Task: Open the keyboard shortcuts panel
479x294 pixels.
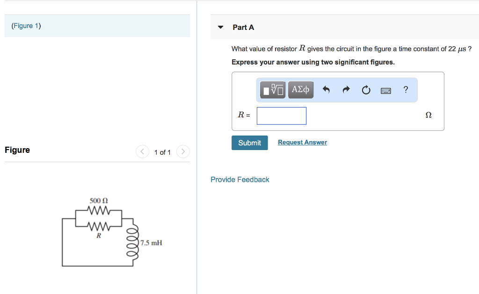Action: pos(385,90)
